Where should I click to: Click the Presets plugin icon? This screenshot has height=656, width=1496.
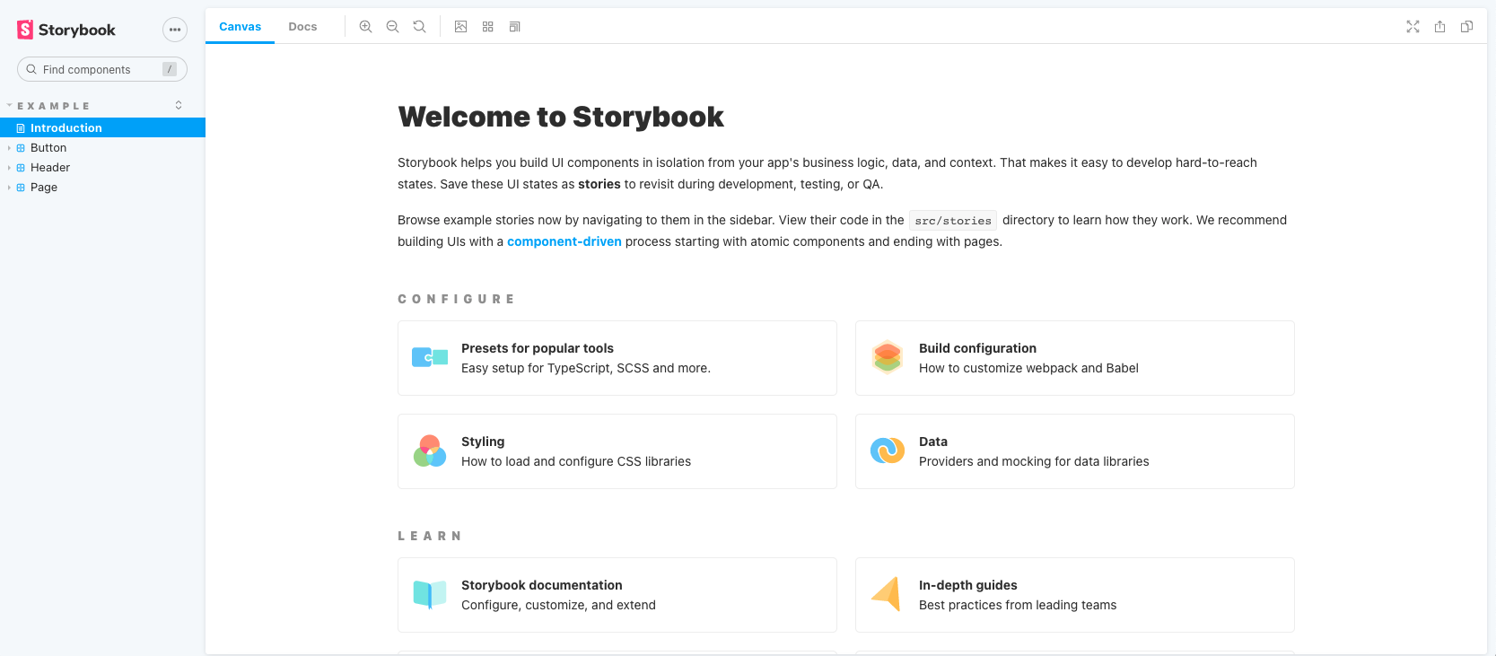coord(430,357)
